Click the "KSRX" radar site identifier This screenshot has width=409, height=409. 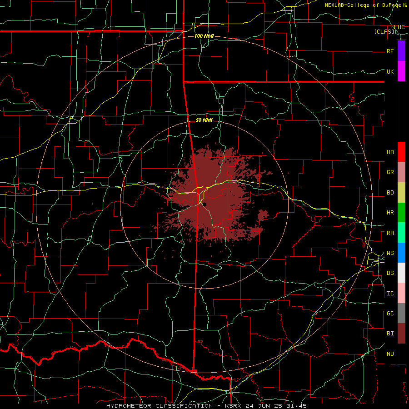coord(232,406)
